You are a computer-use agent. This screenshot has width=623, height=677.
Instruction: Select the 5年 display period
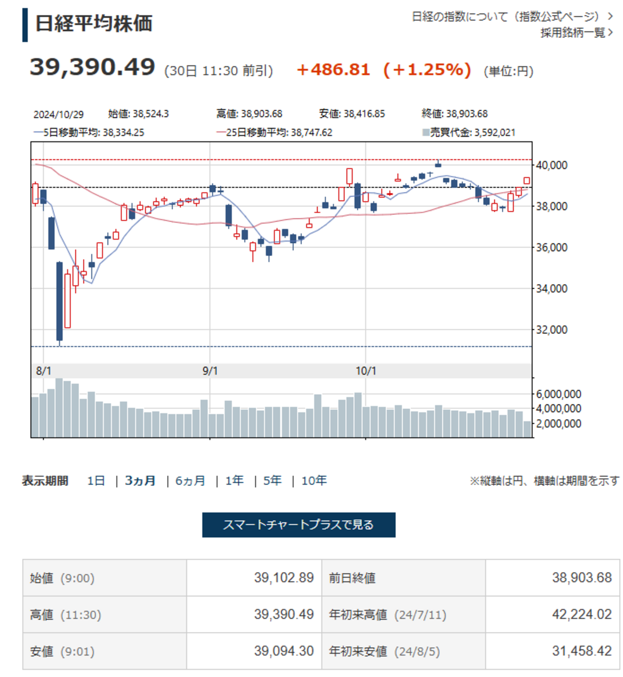click(x=272, y=481)
